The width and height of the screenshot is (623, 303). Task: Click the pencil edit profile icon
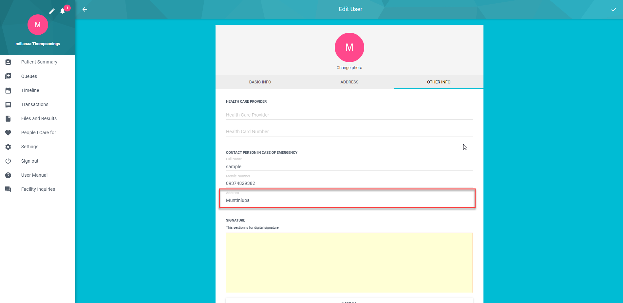point(52,11)
